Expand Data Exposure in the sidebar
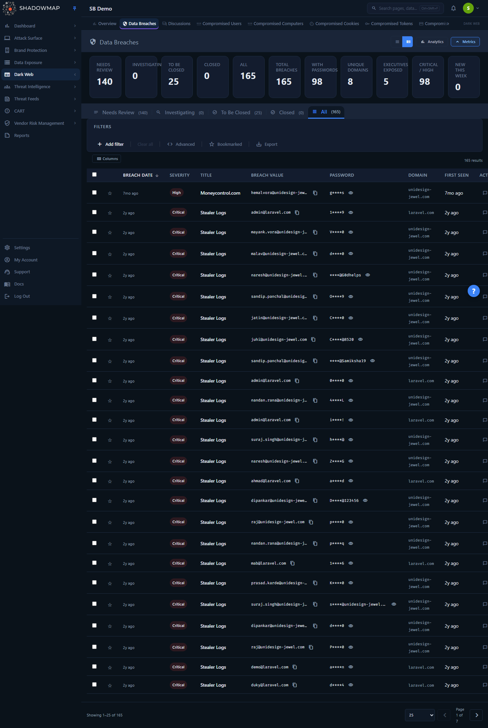Screen dimensions: 488x728 click(41, 63)
